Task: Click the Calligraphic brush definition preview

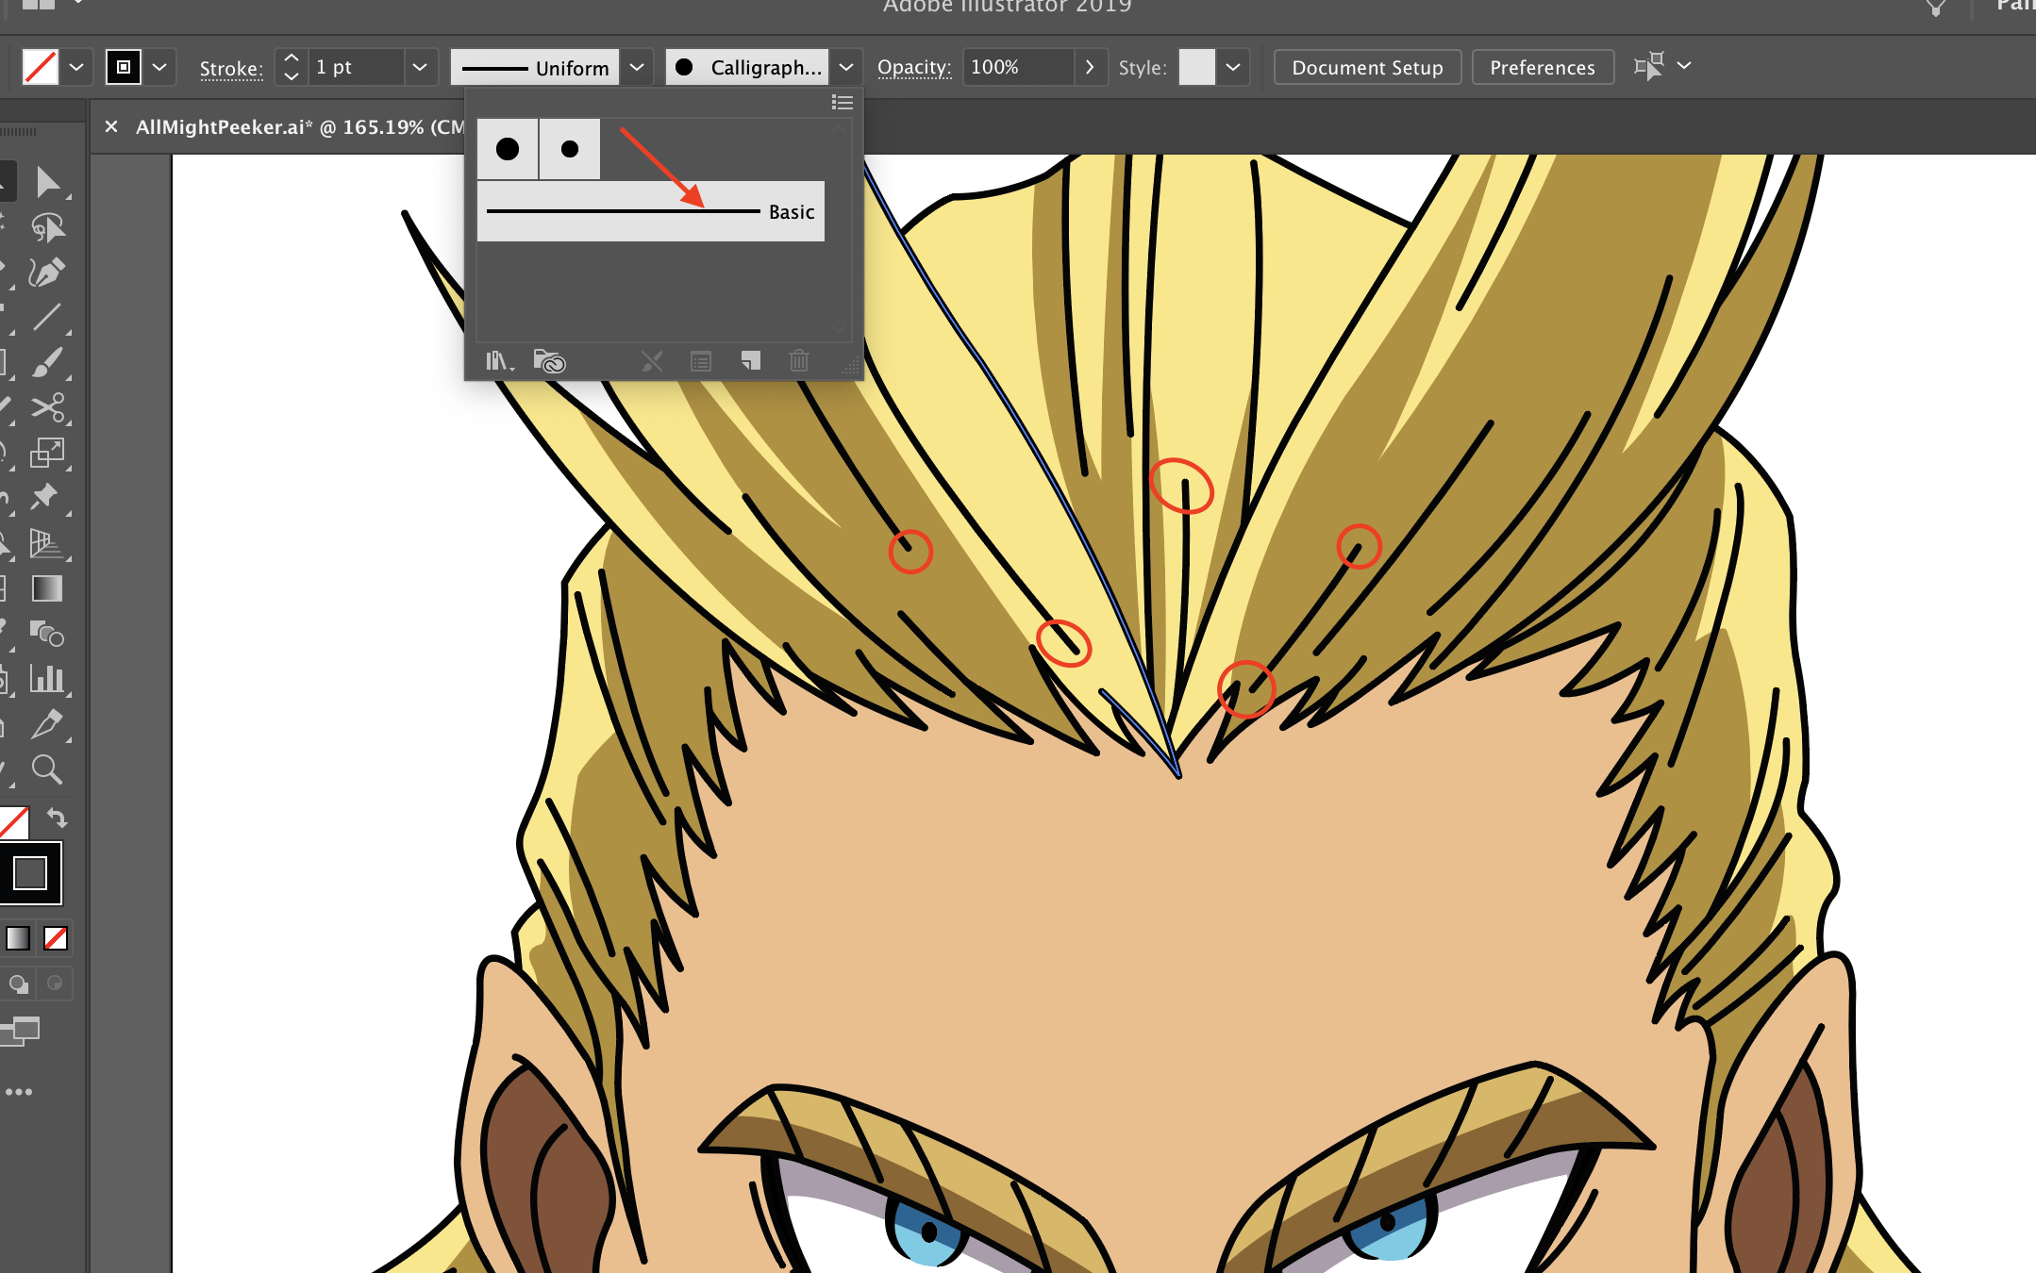Action: tap(747, 67)
